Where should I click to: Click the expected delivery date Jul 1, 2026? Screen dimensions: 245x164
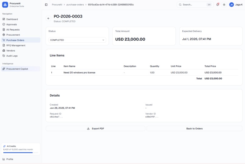(197, 39)
